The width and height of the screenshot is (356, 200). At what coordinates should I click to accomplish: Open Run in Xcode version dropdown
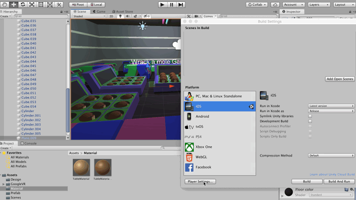pyautogui.click(x=331, y=106)
